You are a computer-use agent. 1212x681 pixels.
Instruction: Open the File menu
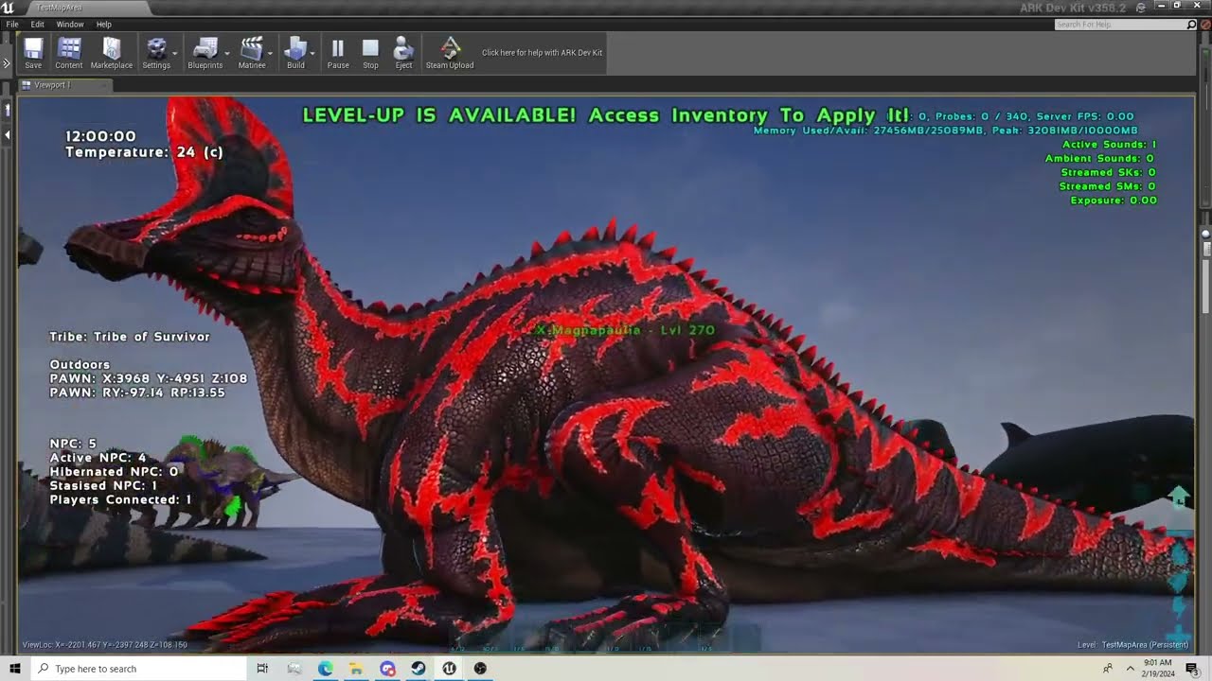[x=12, y=24]
